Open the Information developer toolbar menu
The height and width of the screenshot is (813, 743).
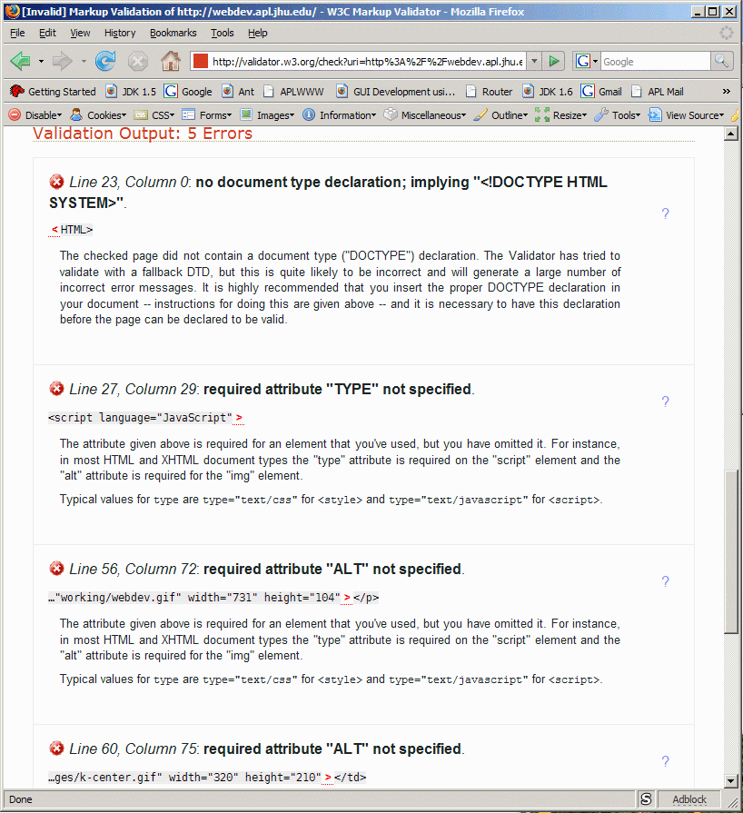(339, 115)
